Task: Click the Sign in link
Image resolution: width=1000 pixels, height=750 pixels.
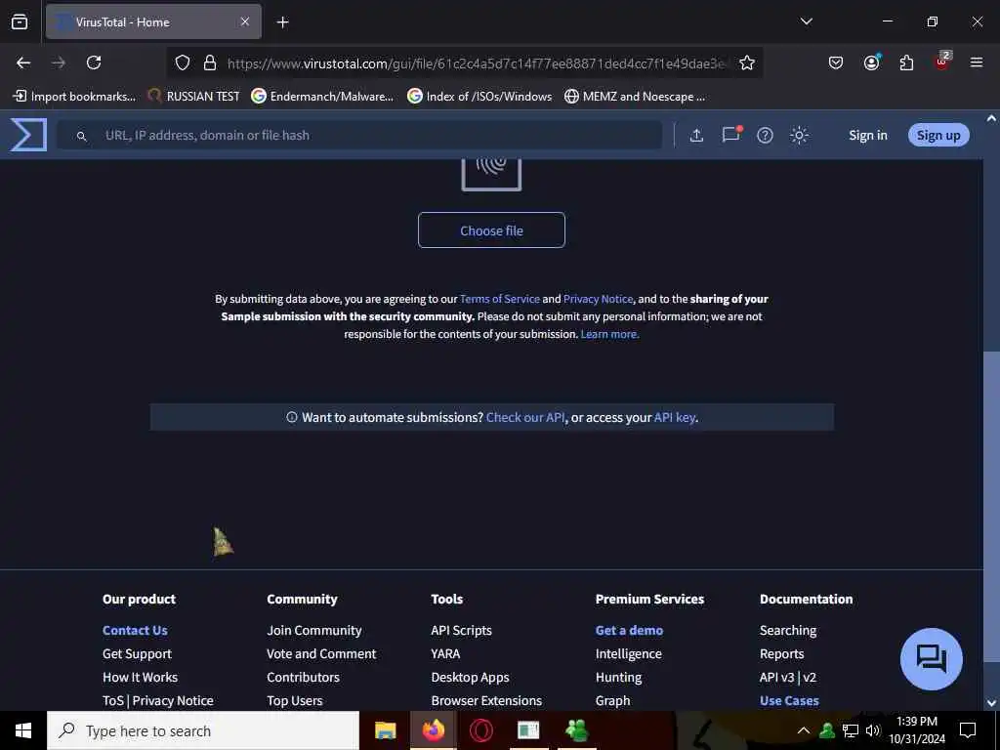Action: [868, 135]
